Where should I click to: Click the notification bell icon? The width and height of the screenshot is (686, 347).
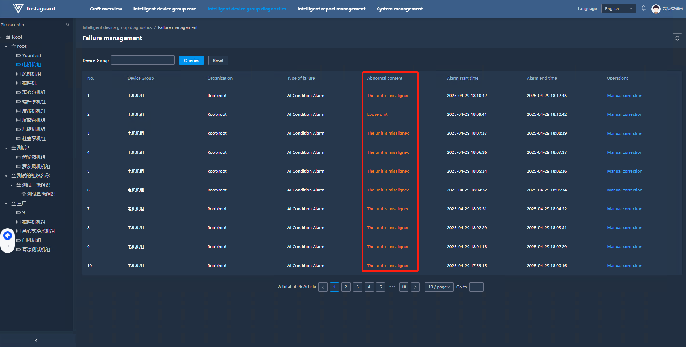pyautogui.click(x=644, y=8)
